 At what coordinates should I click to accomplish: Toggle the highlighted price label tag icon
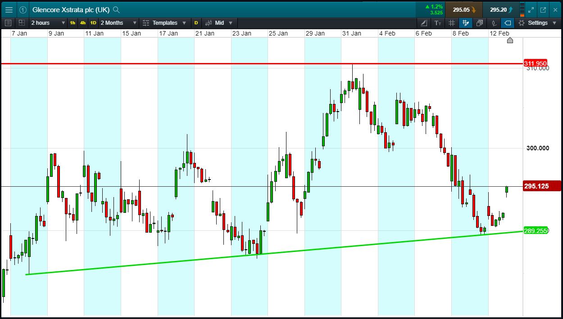508,22
